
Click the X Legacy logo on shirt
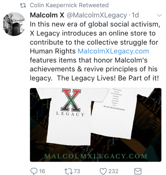click(70, 102)
